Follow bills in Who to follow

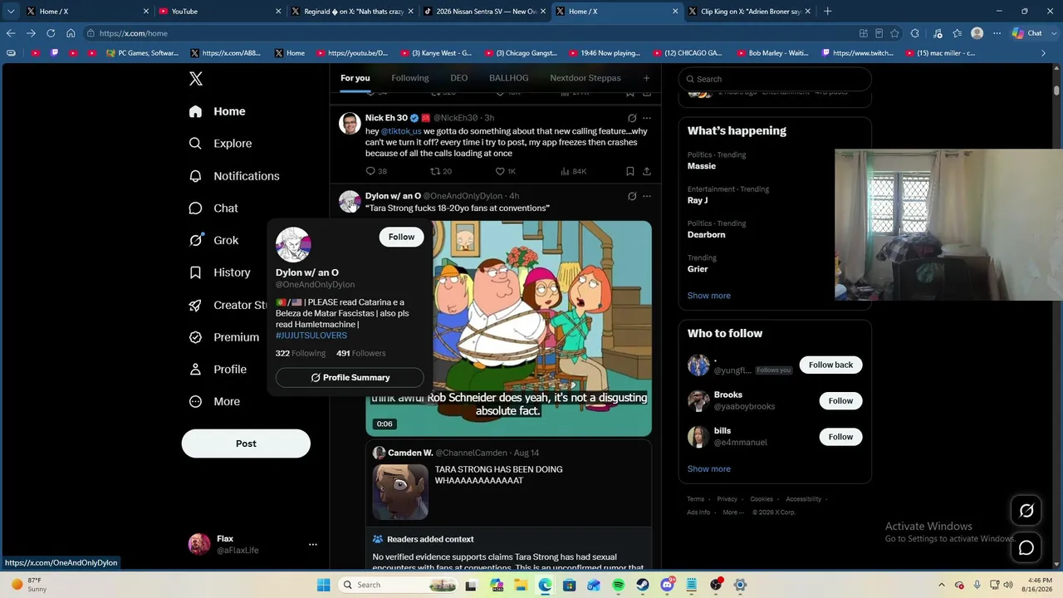[x=840, y=437]
